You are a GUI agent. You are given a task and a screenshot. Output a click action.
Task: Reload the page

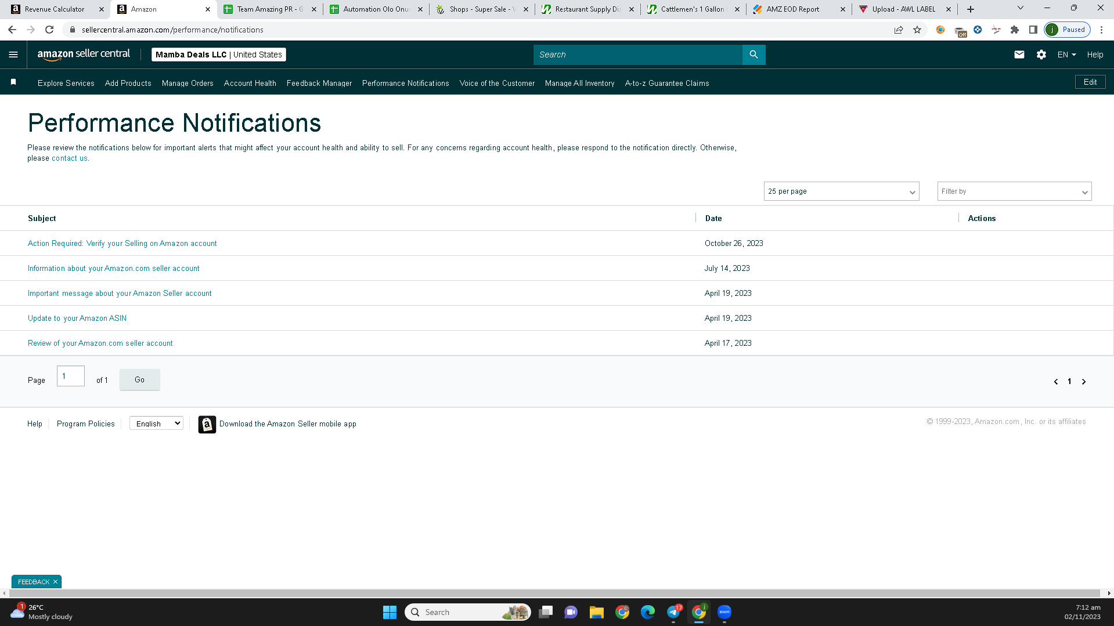click(x=49, y=30)
